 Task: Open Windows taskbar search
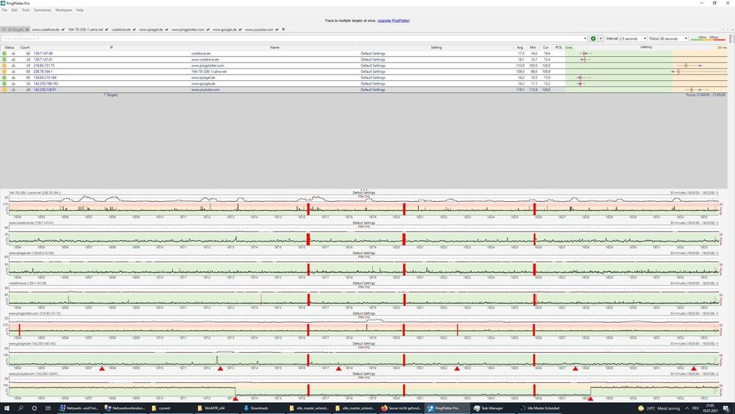[21, 408]
